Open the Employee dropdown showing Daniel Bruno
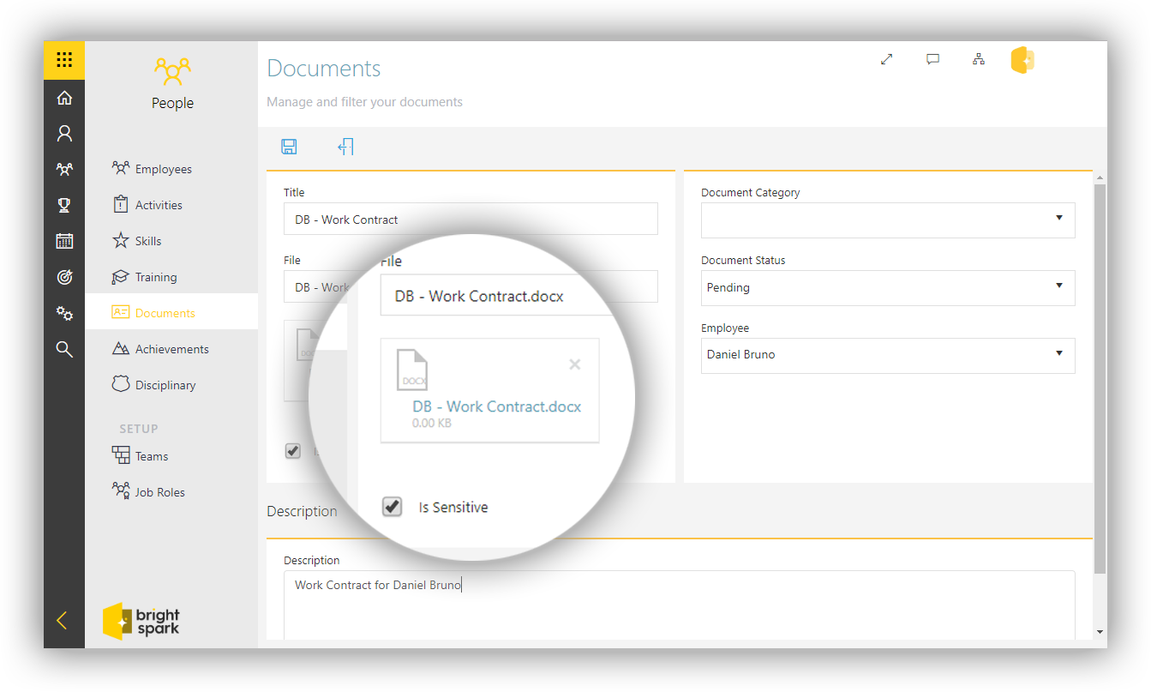1151x692 pixels. pos(888,355)
